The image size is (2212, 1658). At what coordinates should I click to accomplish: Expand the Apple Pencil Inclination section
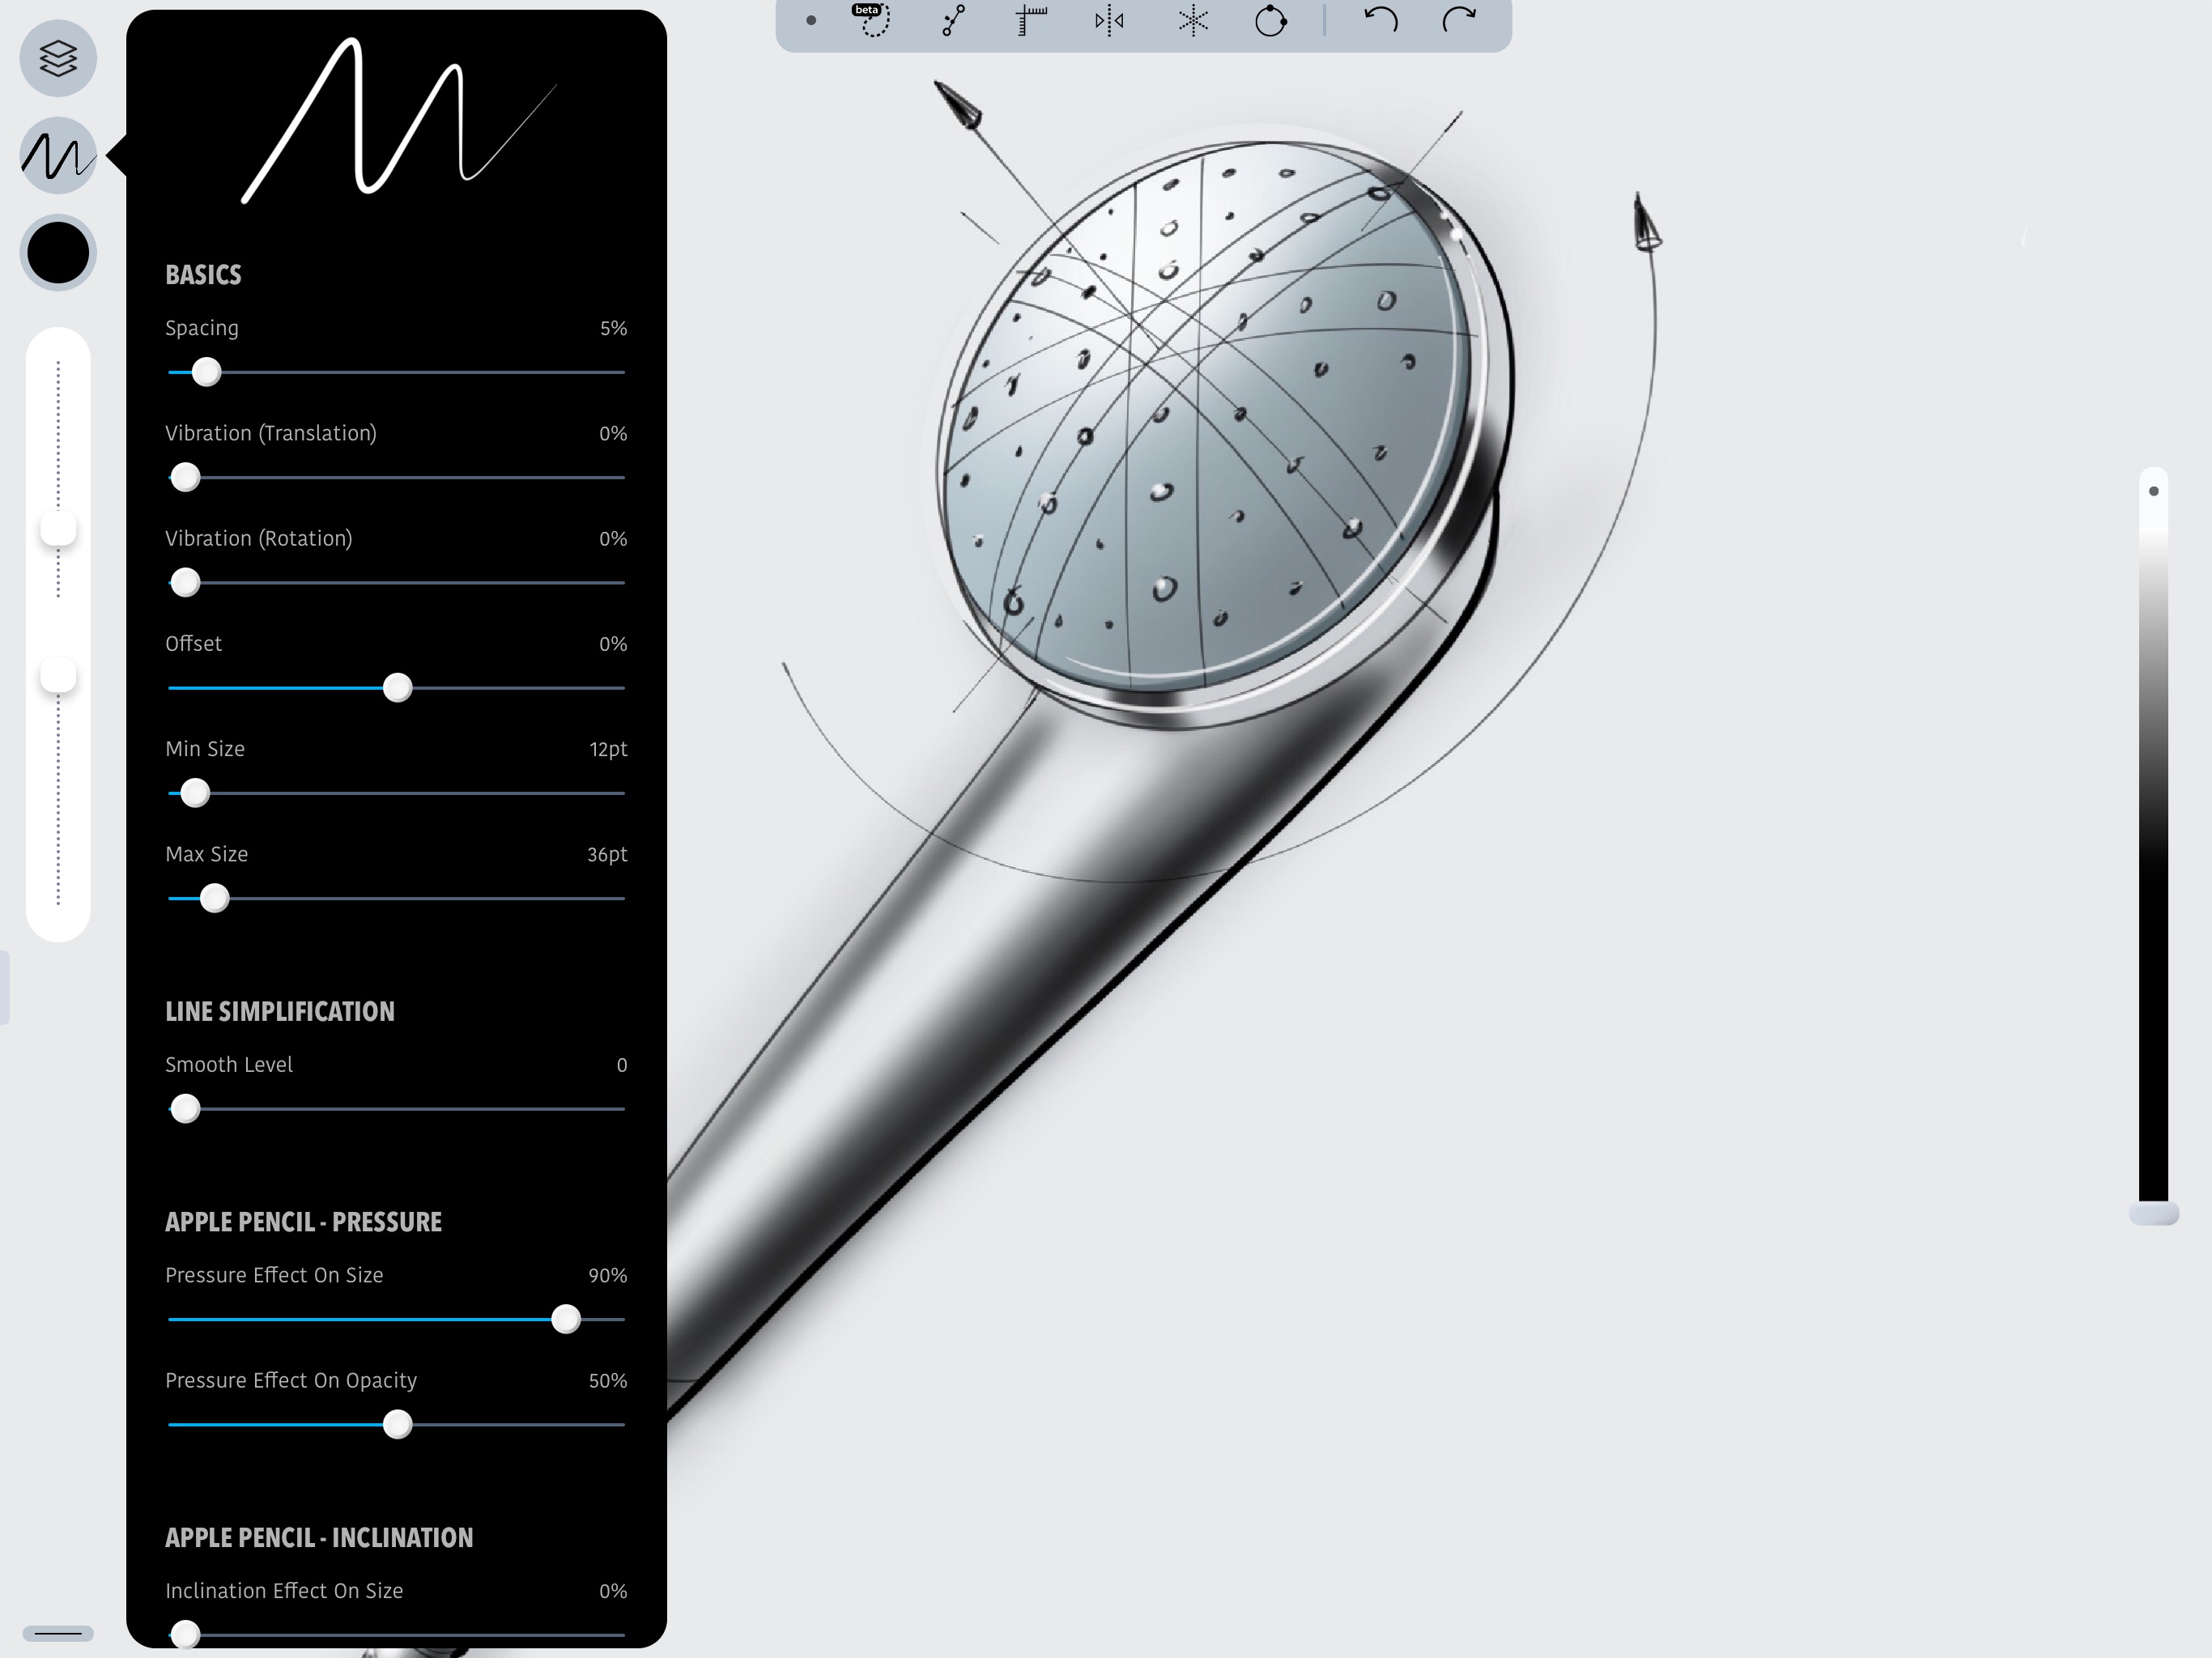pos(319,1536)
